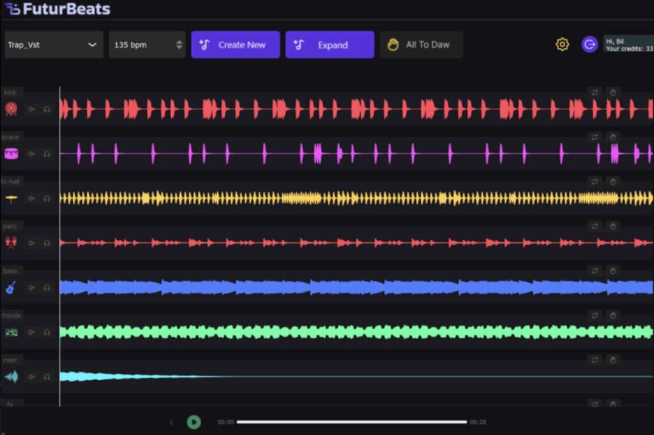Screen dimensions: 654x435
Task: Click the snare drum instrument icon
Action: click(x=11, y=154)
